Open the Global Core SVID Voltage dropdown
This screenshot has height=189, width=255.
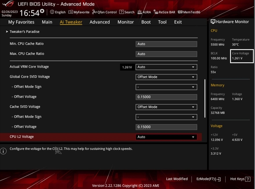166,77
